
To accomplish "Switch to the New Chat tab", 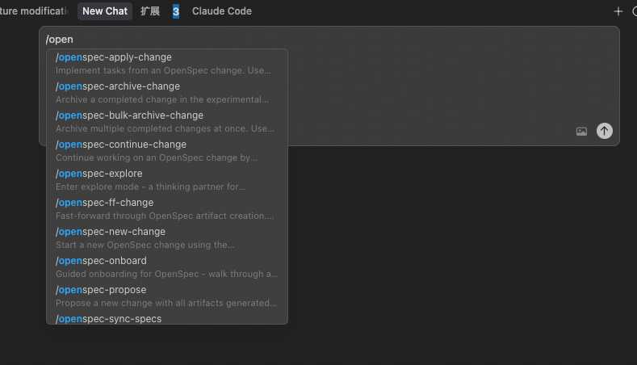I will click(105, 11).
